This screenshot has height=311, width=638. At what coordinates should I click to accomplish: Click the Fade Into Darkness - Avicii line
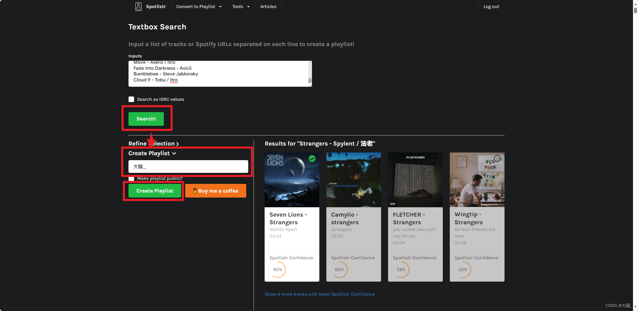click(163, 68)
